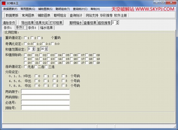Click the 3D缩水王 title bar app icon

pos(4,3)
